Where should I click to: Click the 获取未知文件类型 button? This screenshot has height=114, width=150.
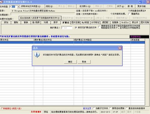32,6
